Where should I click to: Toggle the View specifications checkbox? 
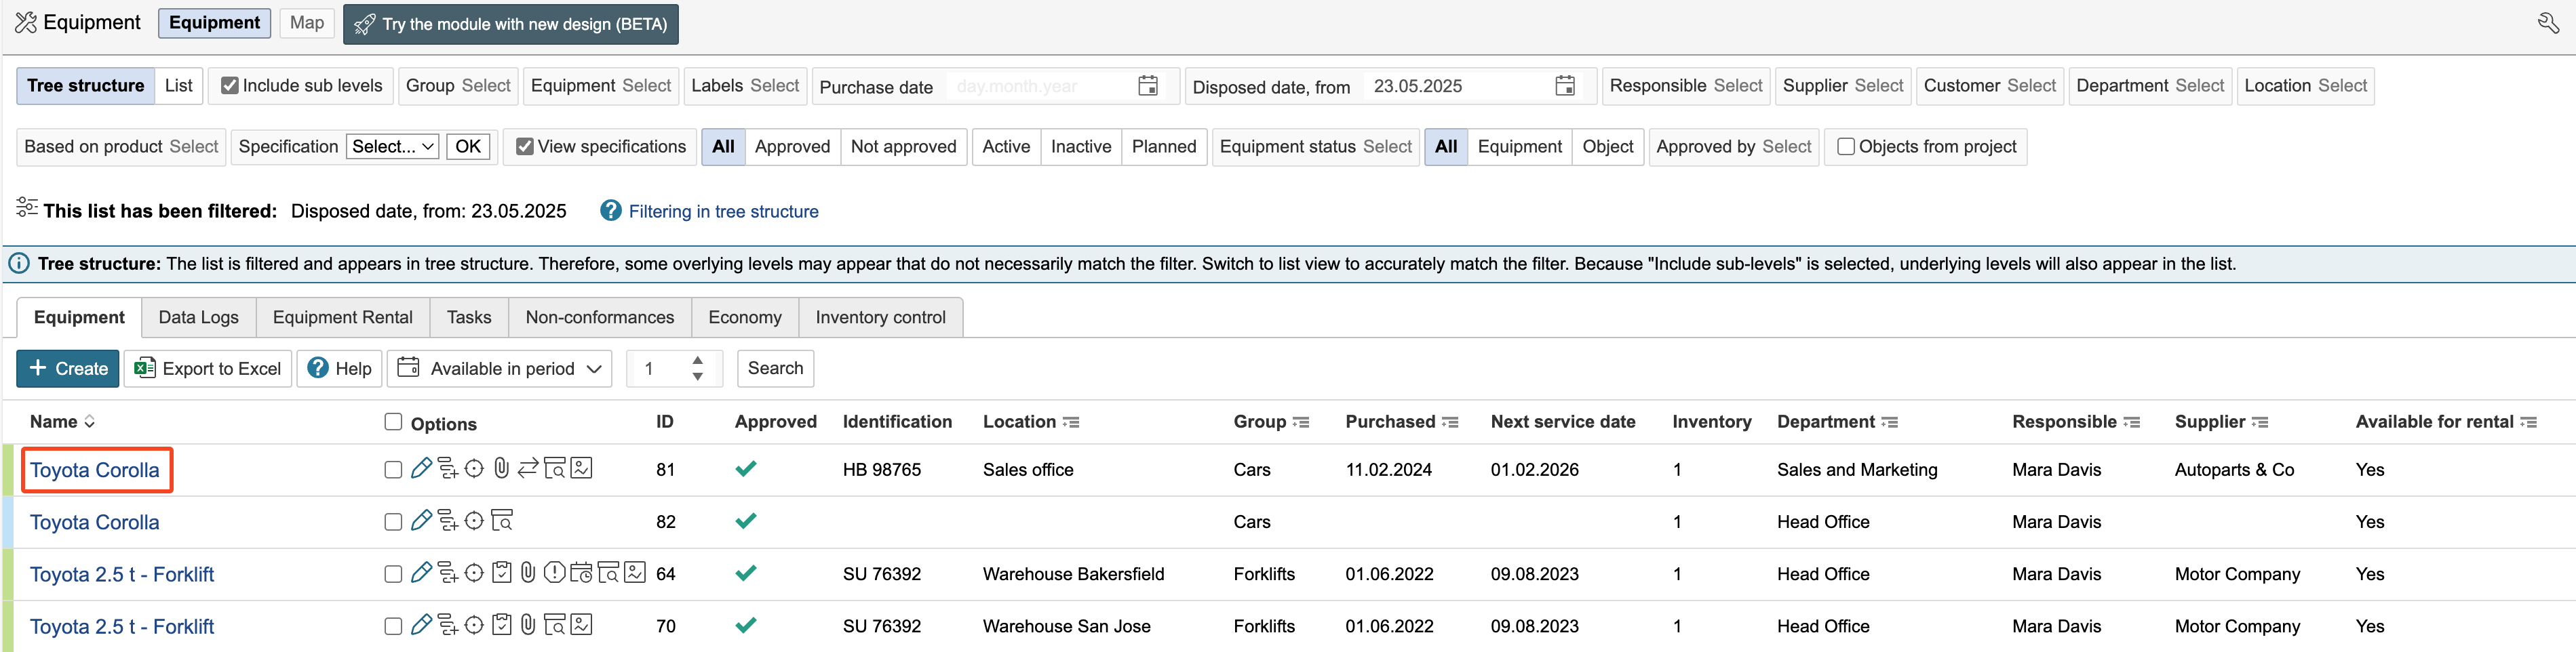click(525, 147)
